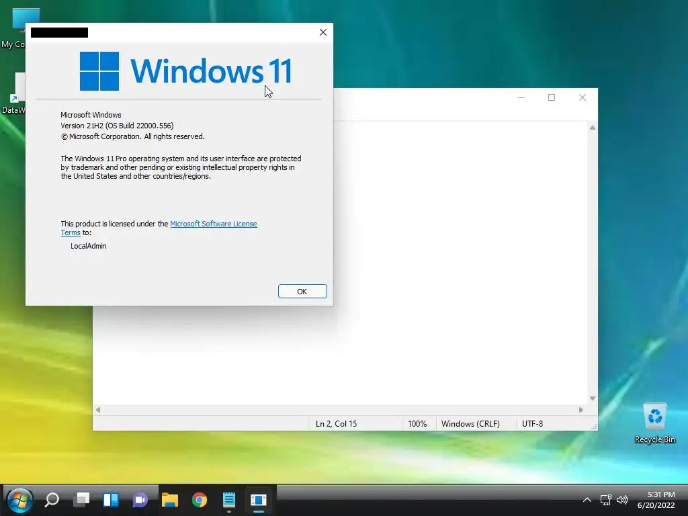Click the UTF-8 encoding status entry
The image size is (688, 516).
click(532, 424)
